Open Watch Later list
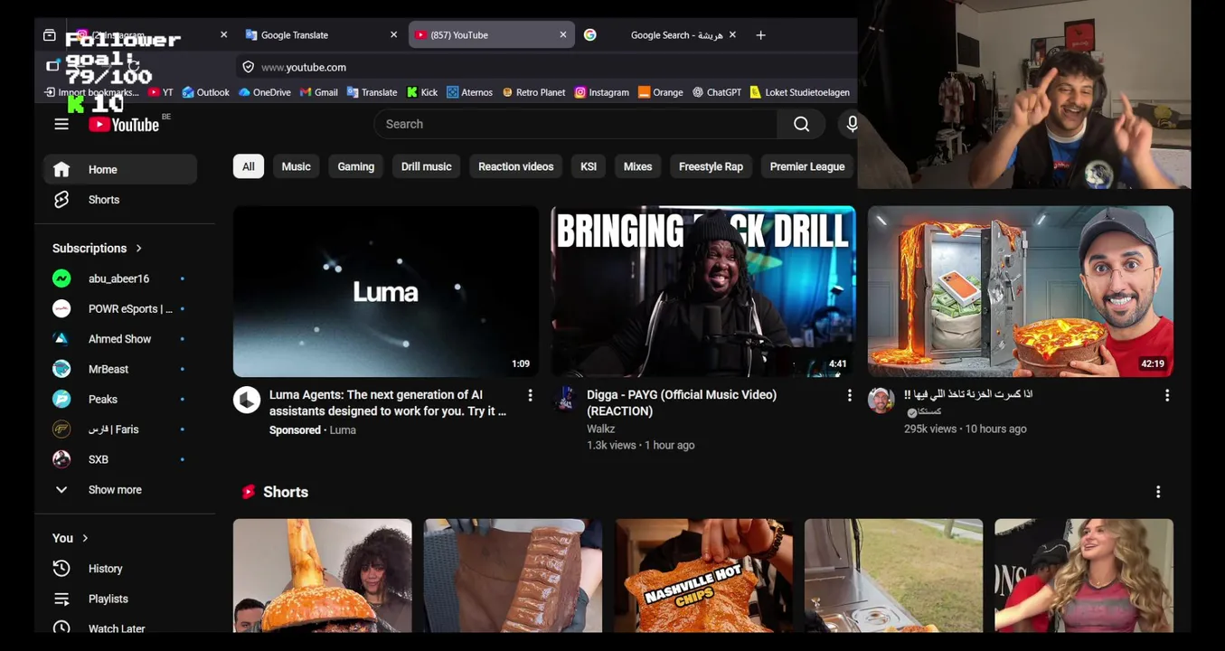Viewport: 1225px width, 651px height. [x=119, y=627]
